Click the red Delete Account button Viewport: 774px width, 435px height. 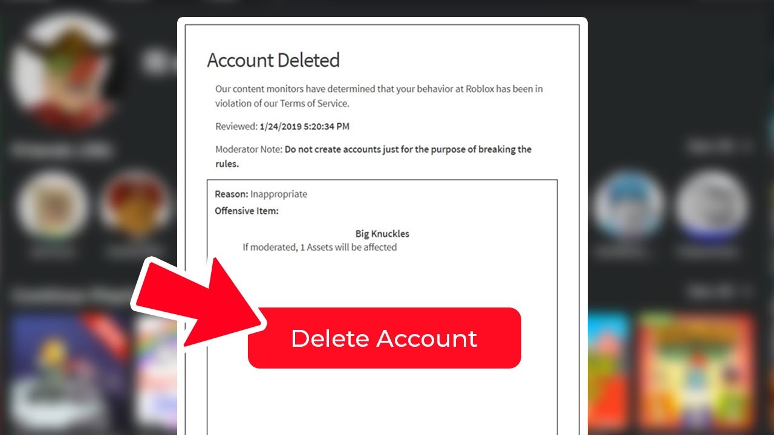tap(384, 338)
